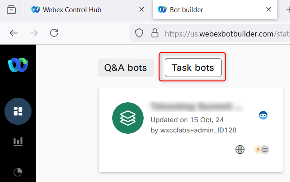The image size is (290, 182).
Task: Reload the Bot builder page
Action: click(54, 33)
